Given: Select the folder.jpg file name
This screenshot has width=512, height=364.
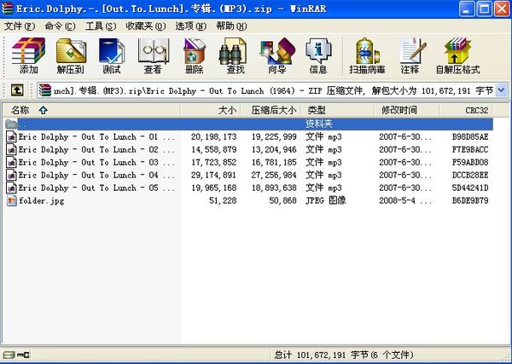Looking at the screenshot, I should click(41, 200).
